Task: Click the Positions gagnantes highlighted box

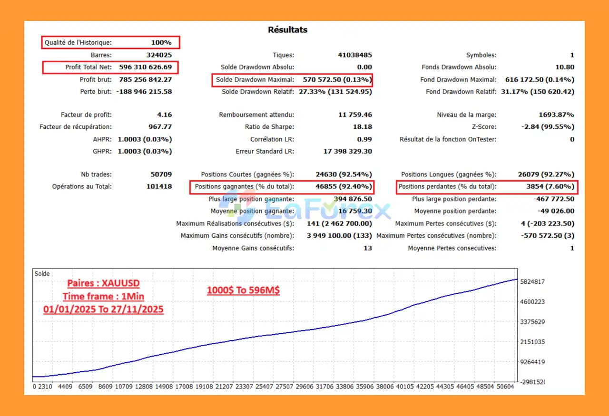Action: [282, 187]
